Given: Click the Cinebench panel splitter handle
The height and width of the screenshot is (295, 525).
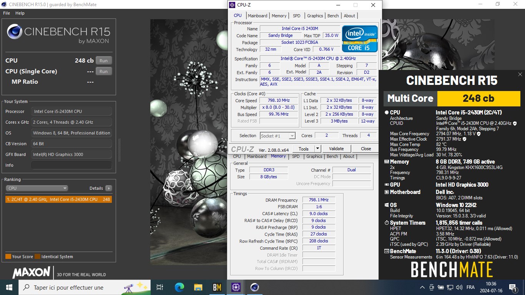Looking at the screenshot, I should click(x=119, y=149).
